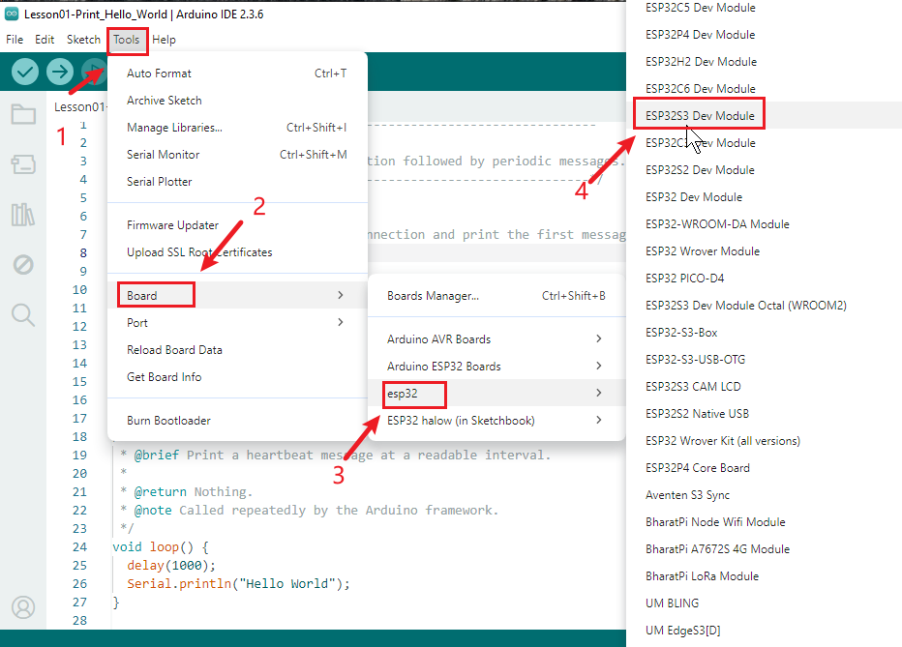Screen dimensions: 902x647
Task: Pick the ESP32 PICO-D4 board
Action: 764,279
